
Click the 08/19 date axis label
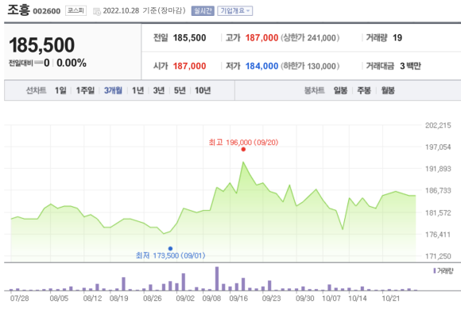pos(118,298)
